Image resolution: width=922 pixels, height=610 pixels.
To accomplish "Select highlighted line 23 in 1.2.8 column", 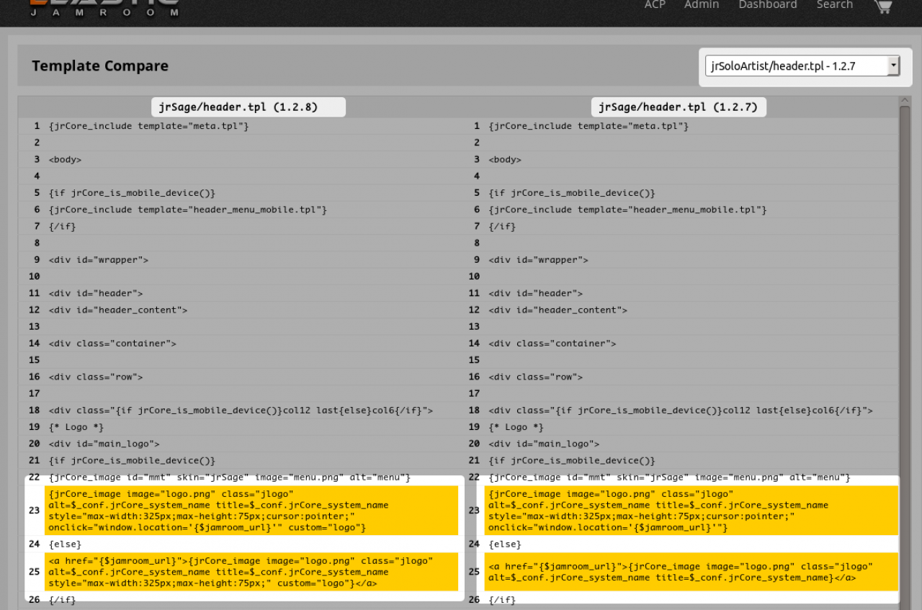I will coord(251,511).
